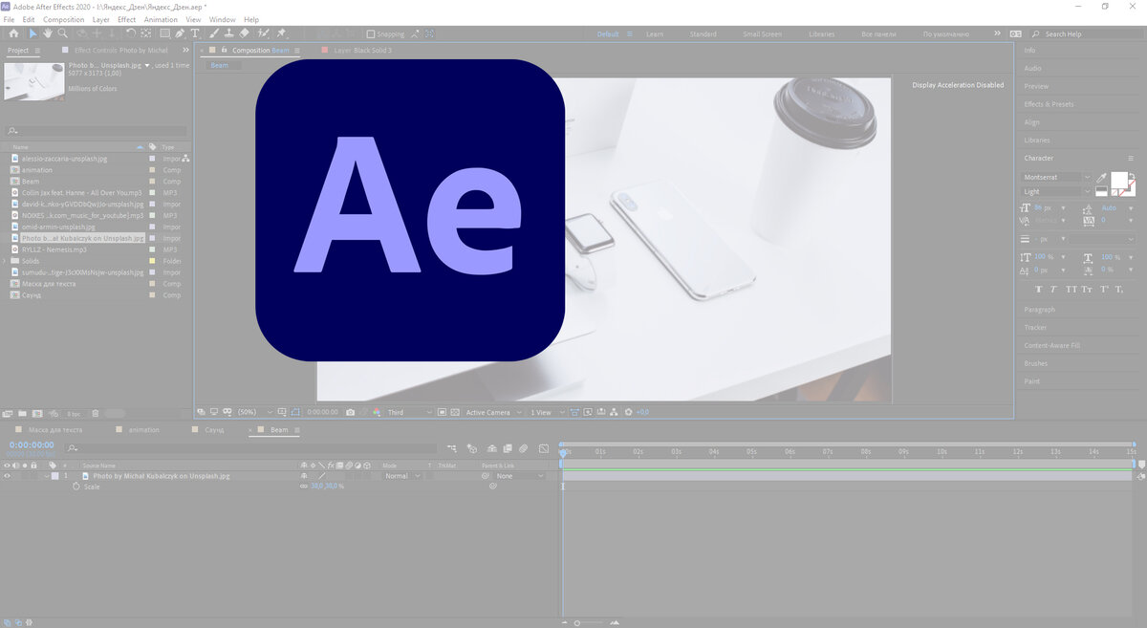Select the Pen tool
This screenshot has width=1147, height=628.
click(180, 33)
